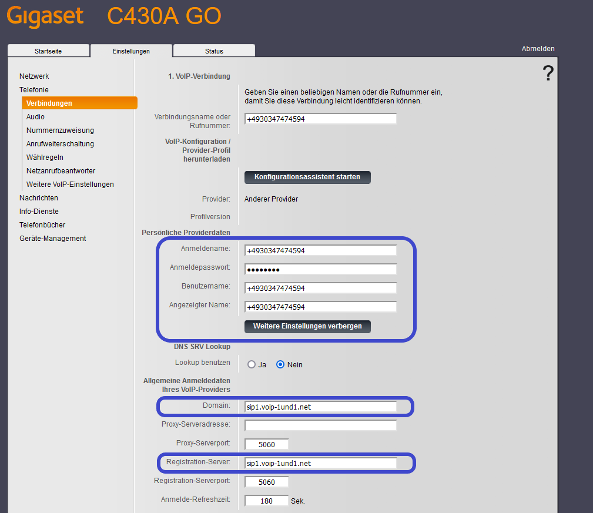Click the Verbindungsname oder Rufnummer field
Image resolution: width=593 pixels, height=513 pixels.
[321, 119]
